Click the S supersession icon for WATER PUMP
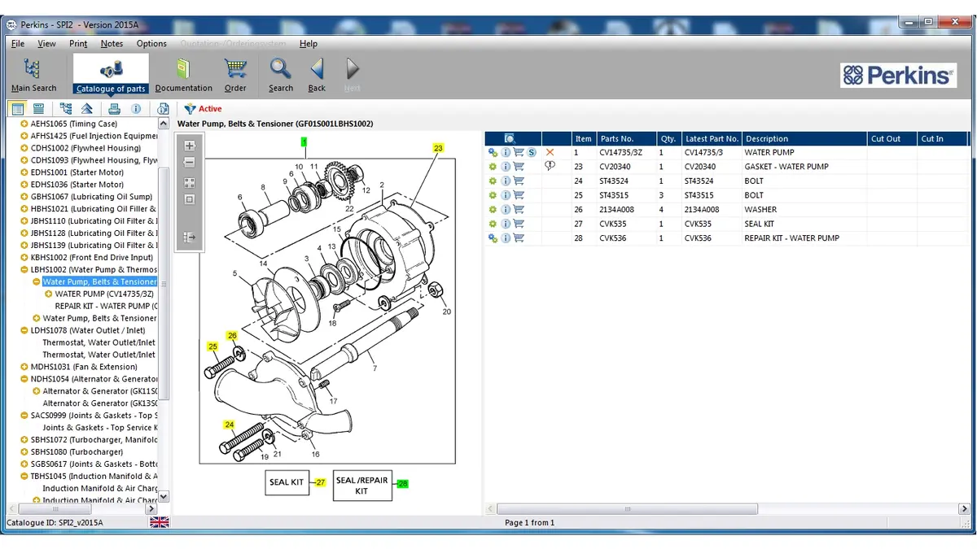Image resolution: width=977 pixels, height=549 pixels. click(532, 152)
